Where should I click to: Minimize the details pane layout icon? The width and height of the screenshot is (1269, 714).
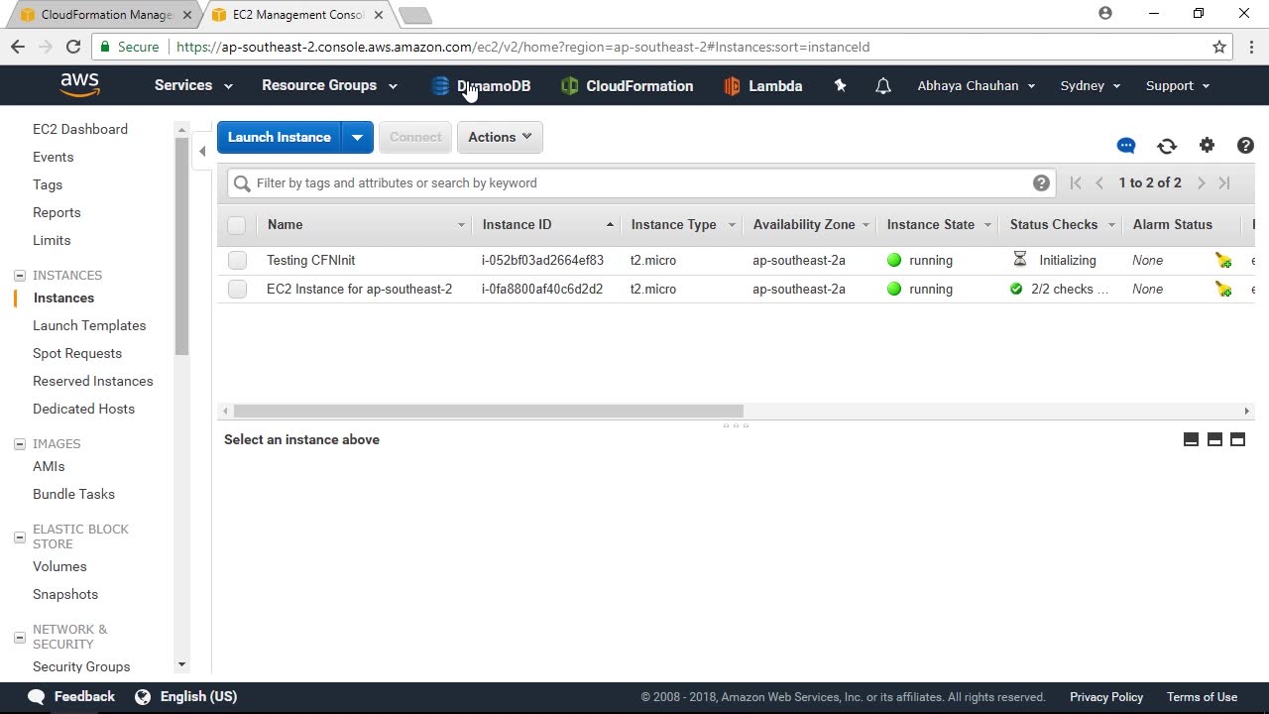(x=1192, y=439)
